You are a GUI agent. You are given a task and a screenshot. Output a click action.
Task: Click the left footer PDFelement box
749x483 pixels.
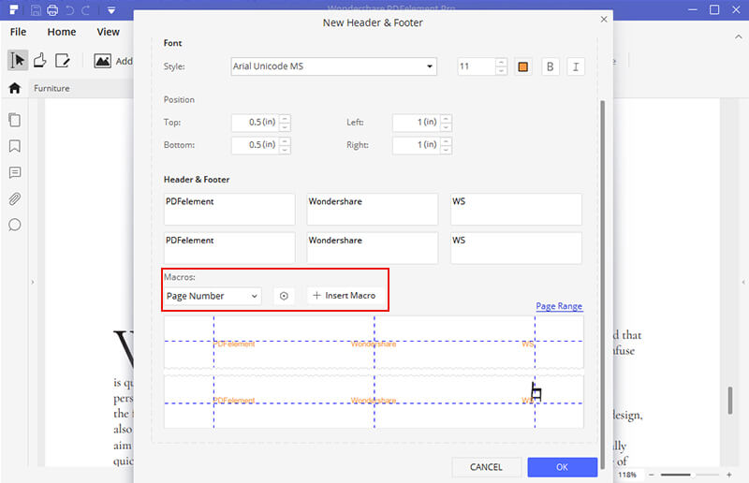229,248
